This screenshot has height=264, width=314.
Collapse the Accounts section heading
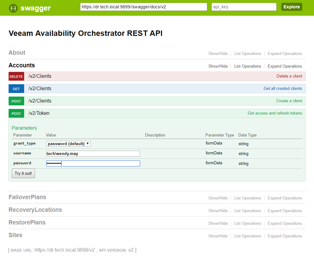pos(22,65)
